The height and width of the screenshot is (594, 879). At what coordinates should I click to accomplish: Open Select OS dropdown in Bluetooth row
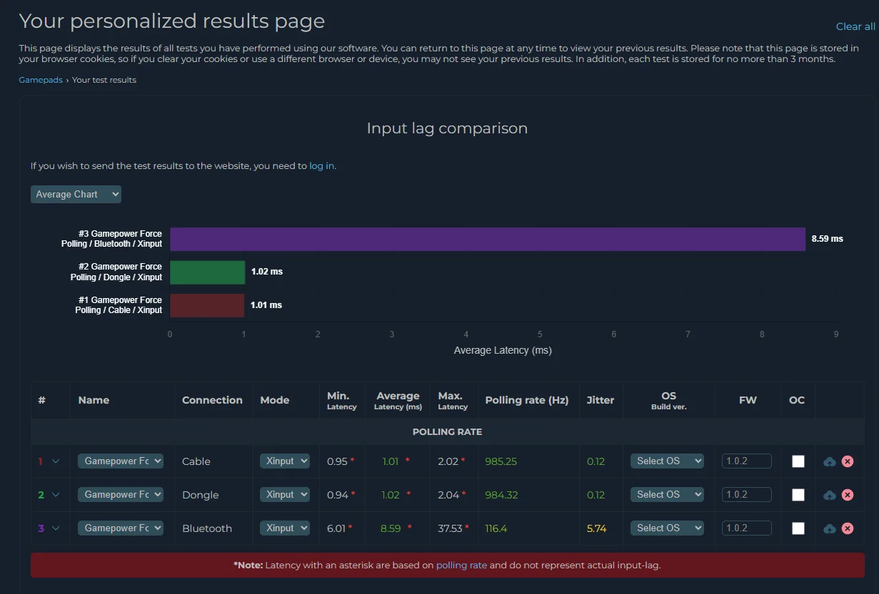667,528
